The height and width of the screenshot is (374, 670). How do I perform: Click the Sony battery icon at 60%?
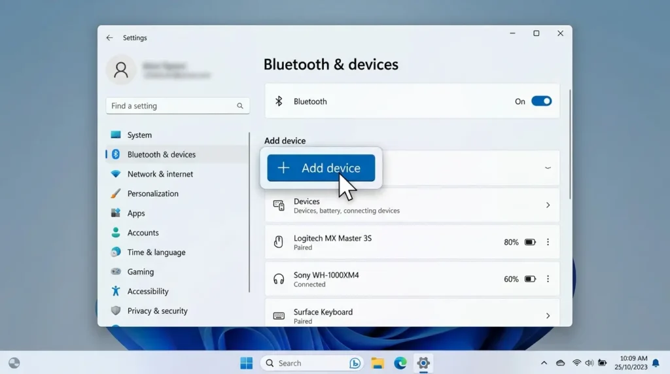tap(530, 279)
